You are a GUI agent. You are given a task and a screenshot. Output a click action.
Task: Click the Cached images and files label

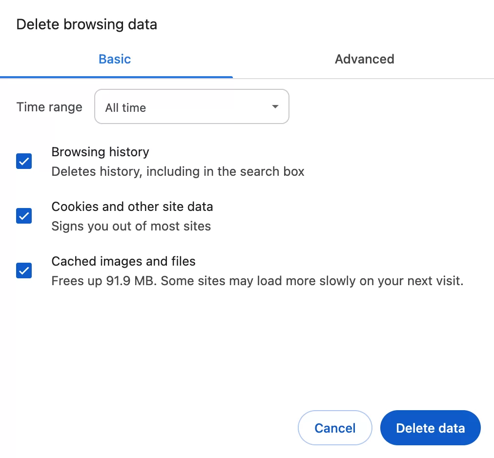click(x=123, y=261)
